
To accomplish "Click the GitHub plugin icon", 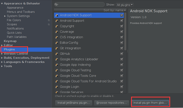I will tap(57, 54).
